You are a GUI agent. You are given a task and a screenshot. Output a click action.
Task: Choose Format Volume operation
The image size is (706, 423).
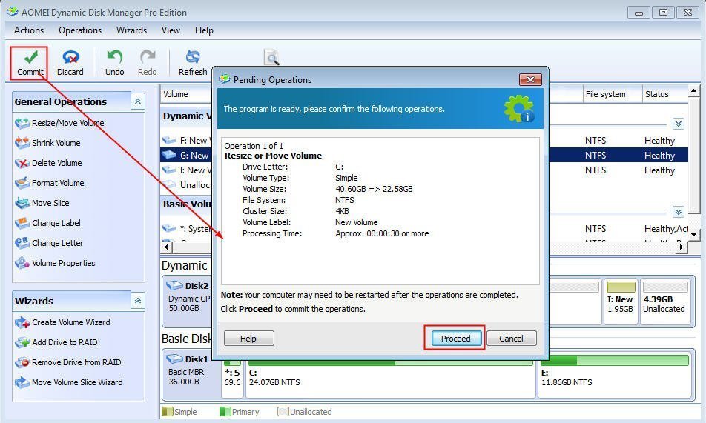point(50,183)
